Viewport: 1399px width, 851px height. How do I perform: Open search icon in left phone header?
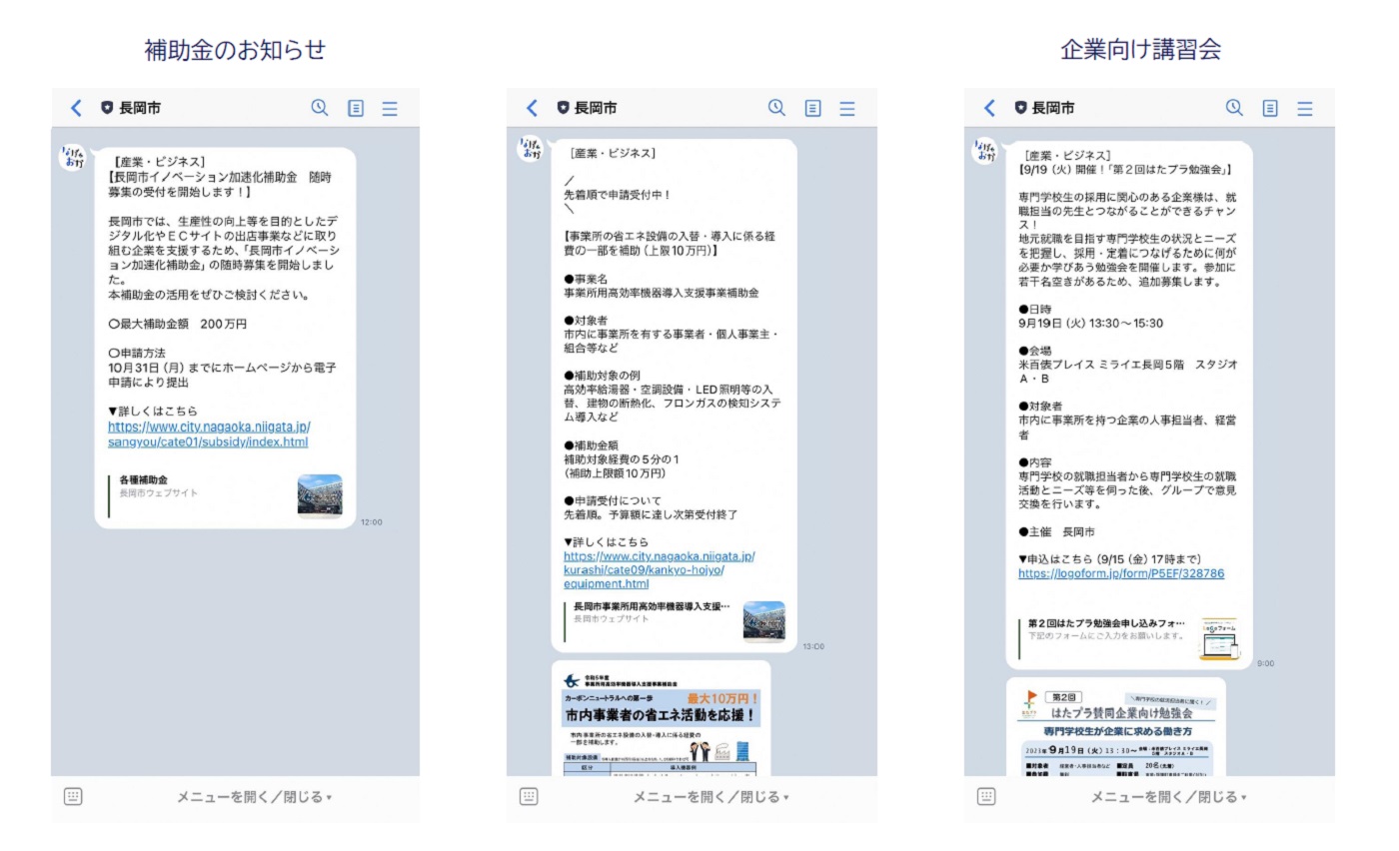click(320, 108)
